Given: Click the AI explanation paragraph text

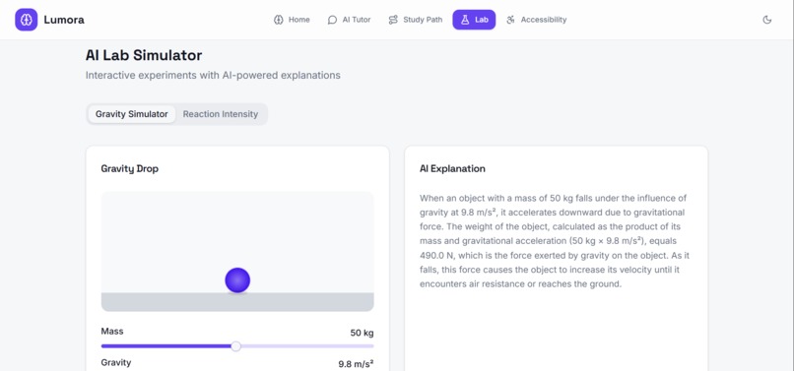Looking at the screenshot, I should point(555,241).
